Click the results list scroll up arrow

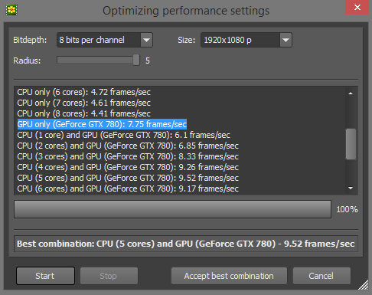[351, 93]
